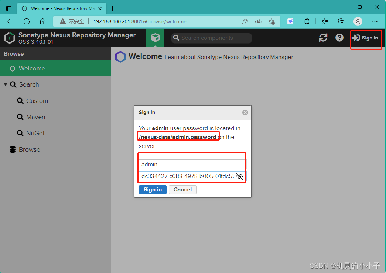Open Browse repositories in the sidebar
This screenshot has width=386, height=273.
click(x=29, y=149)
